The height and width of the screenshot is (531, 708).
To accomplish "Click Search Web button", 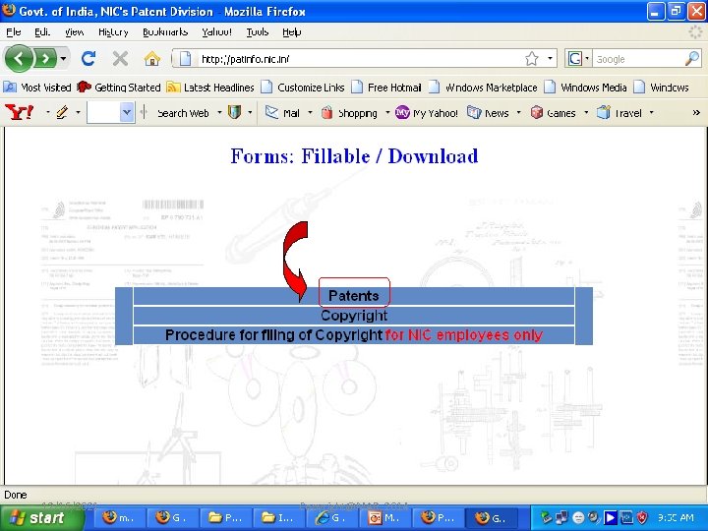I will [183, 113].
